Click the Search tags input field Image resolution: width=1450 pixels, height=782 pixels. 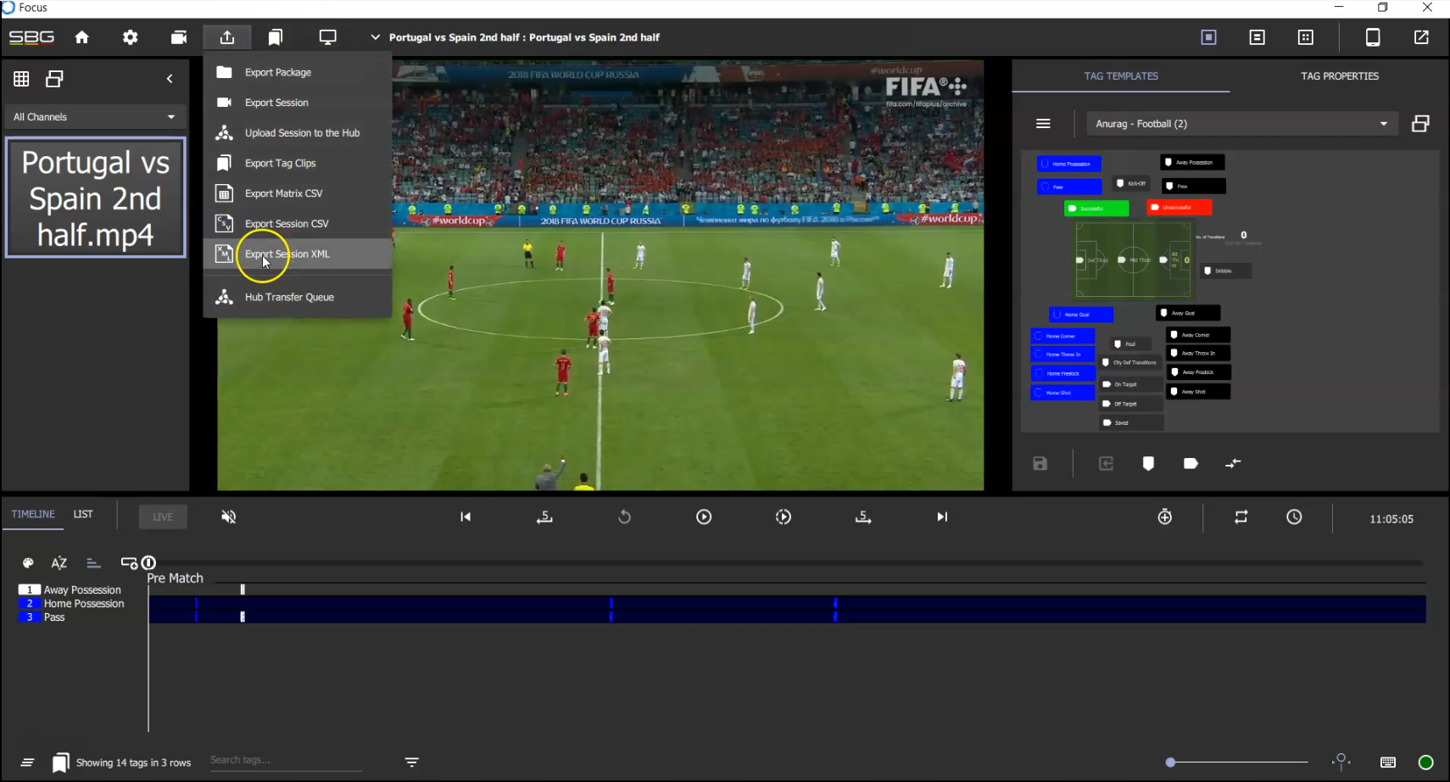pos(284,761)
